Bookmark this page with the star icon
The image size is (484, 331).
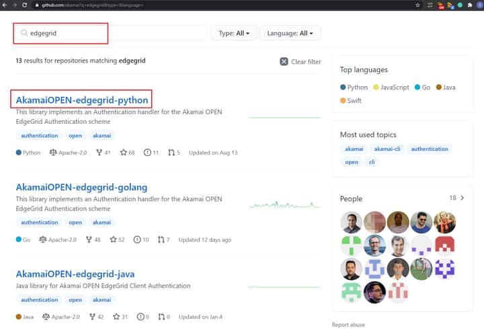417,5
